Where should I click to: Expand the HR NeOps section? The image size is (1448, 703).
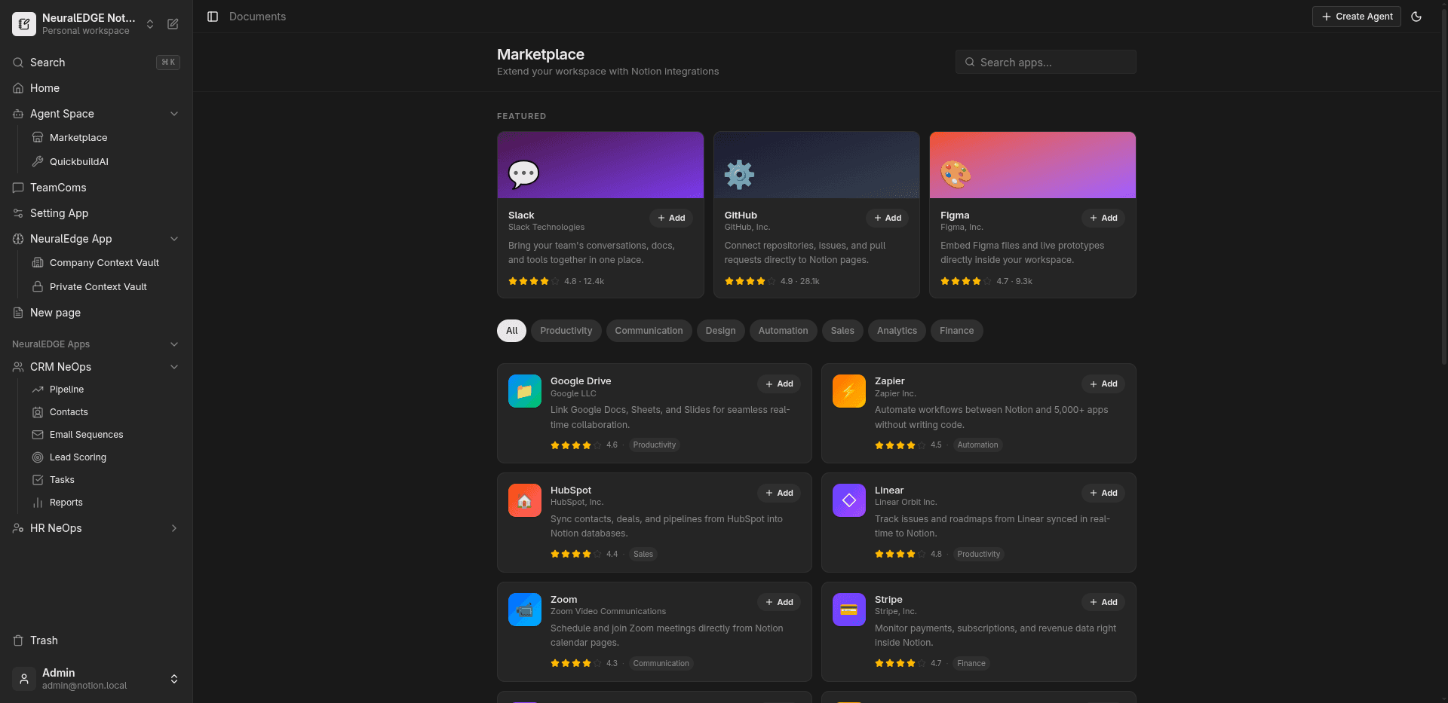coord(174,528)
